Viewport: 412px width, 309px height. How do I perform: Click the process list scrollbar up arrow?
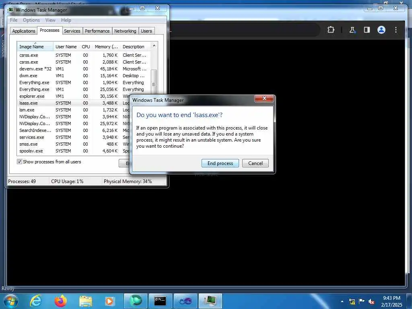coord(154,46)
